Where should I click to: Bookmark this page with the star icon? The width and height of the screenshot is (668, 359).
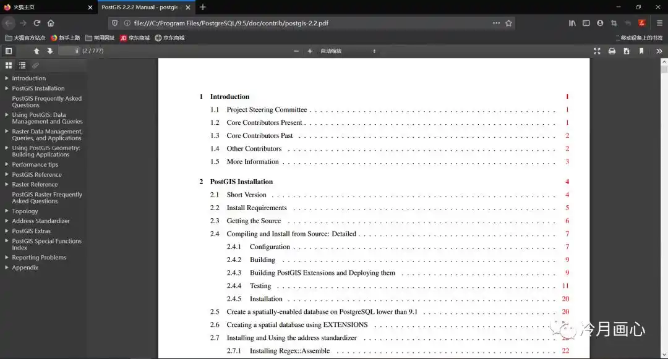click(508, 23)
